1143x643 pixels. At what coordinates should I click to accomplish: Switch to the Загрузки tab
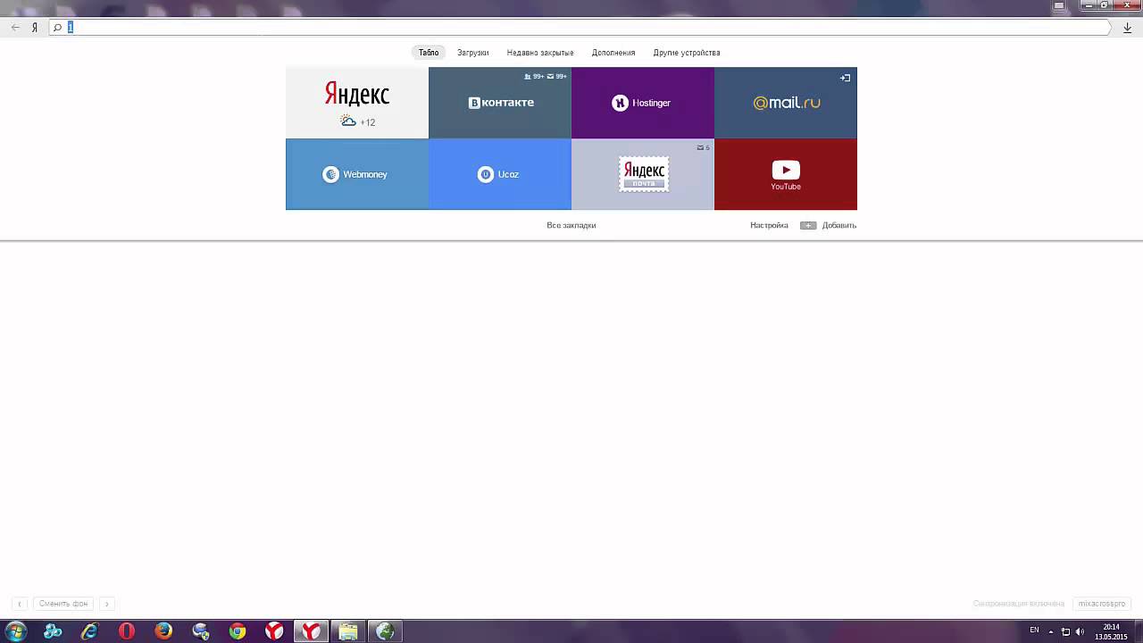click(473, 53)
